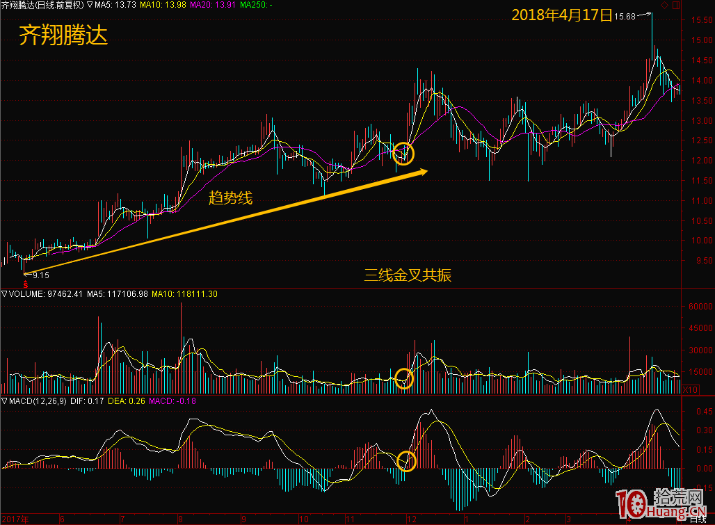Expand the VOLUME indicator triangle
The image size is (715, 525).
5,294
